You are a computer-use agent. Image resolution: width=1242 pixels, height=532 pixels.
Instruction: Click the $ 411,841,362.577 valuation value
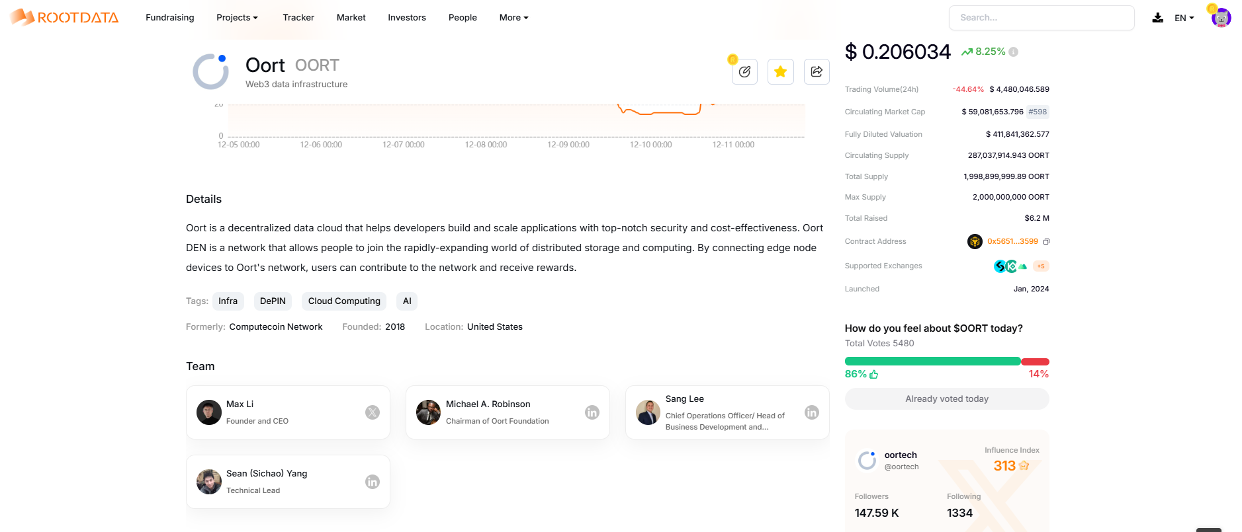[x=1018, y=135]
